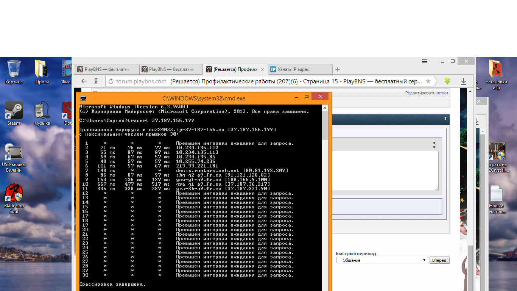Screen dimensions: 517x291
Task: Launch the Lineage 2Crystal desktop shortcut
Action: [x=497, y=157]
